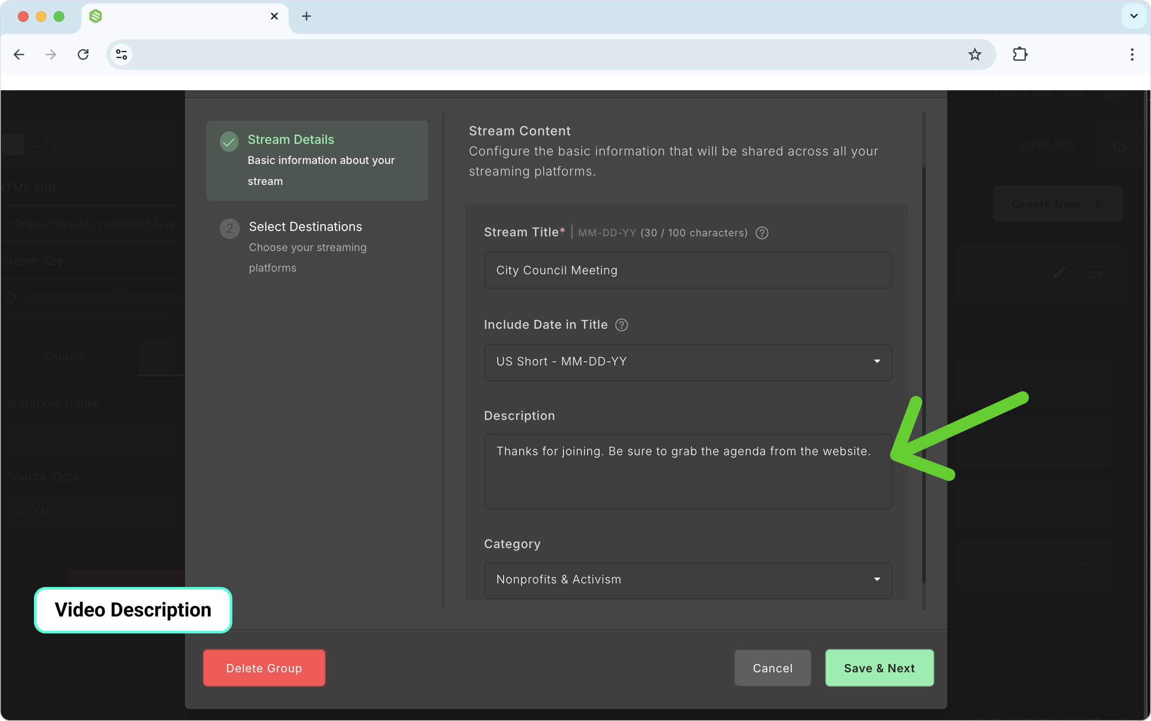Show help for Include Date in Title
Screen dimensions: 1151x721
621,325
